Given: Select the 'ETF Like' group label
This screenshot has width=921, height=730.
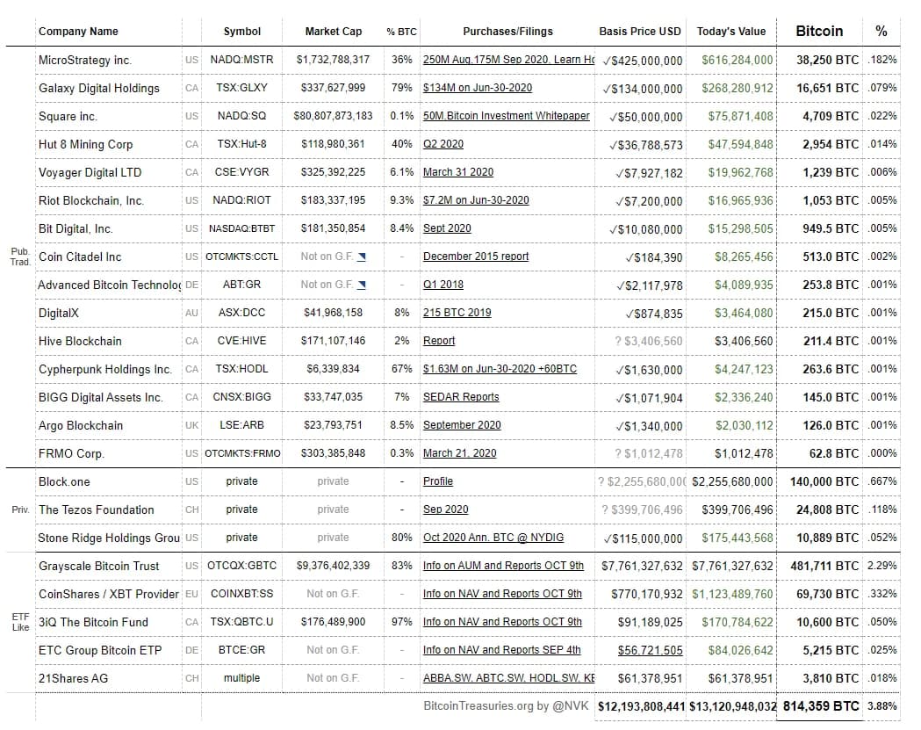Looking at the screenshot, I should point(20,622).
